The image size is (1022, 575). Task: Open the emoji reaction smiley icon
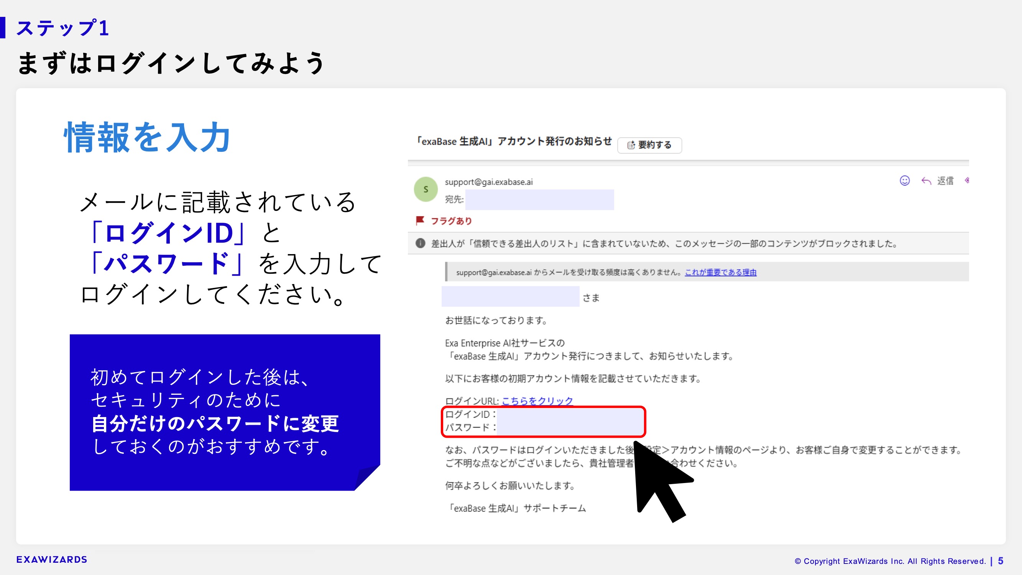(905, 181)
